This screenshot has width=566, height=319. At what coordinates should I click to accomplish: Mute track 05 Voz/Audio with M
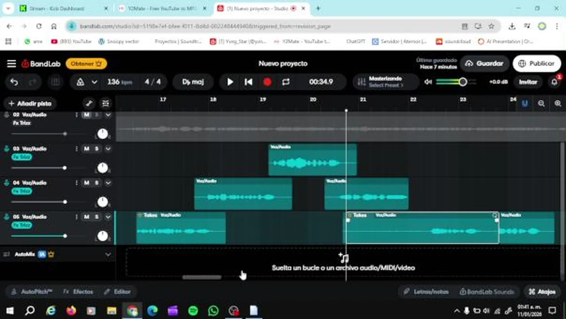[x=87, y=217]
